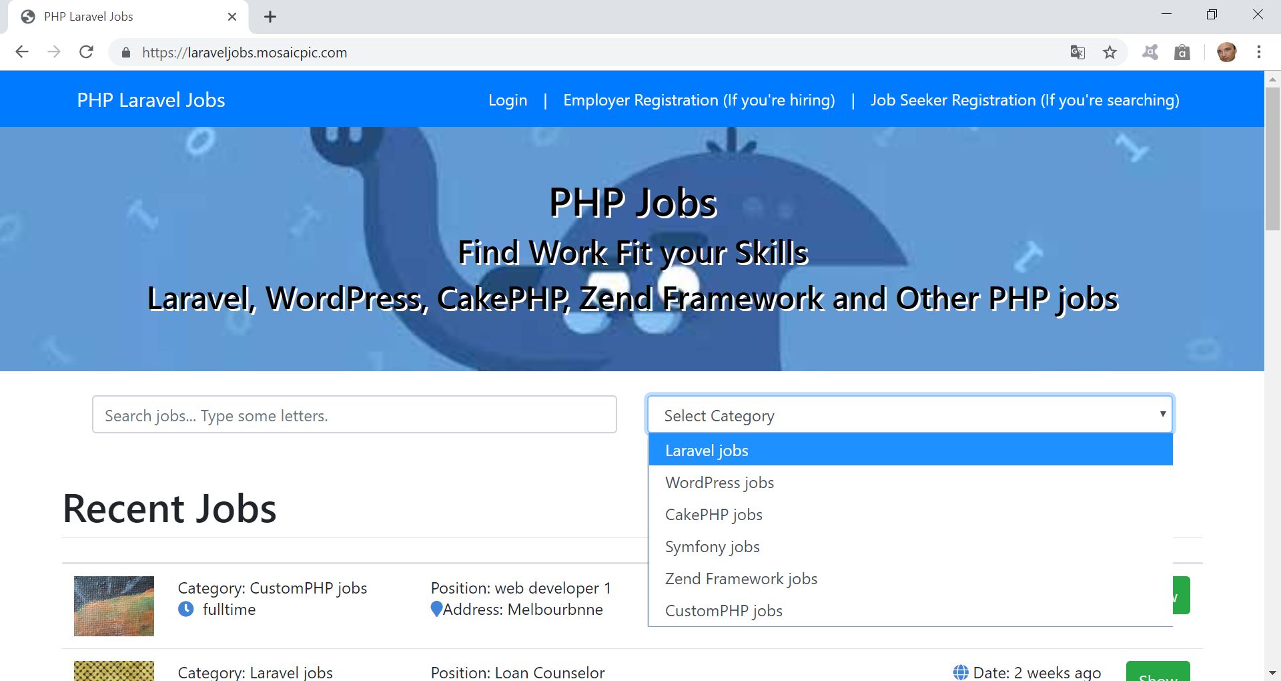1281x681 pixels.
Task: Click the page scrollbar down arrow
Action: pyautogui.click(x=1272, y=673)
